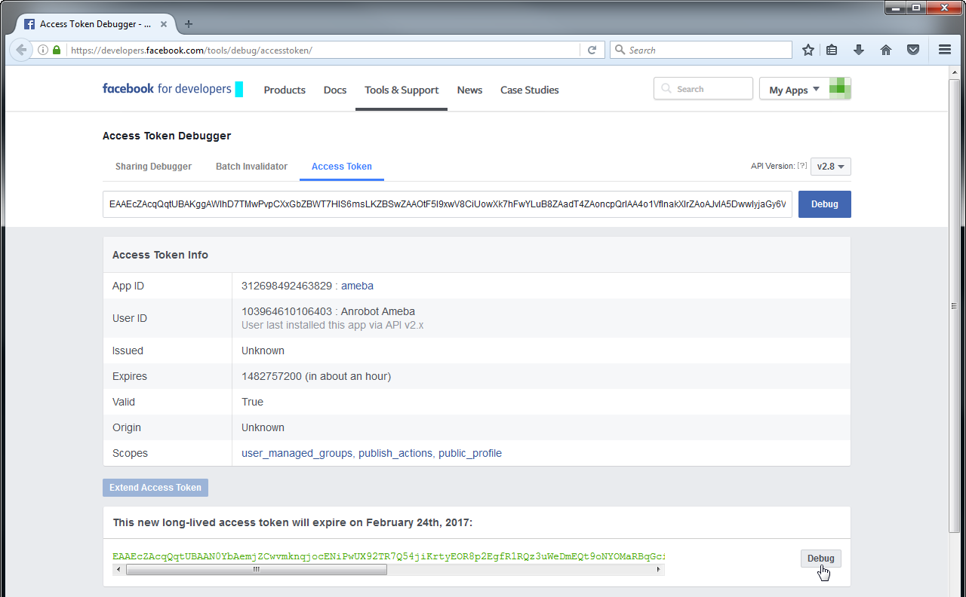Select Tools & Support in navigation

(x=401, y=90)
